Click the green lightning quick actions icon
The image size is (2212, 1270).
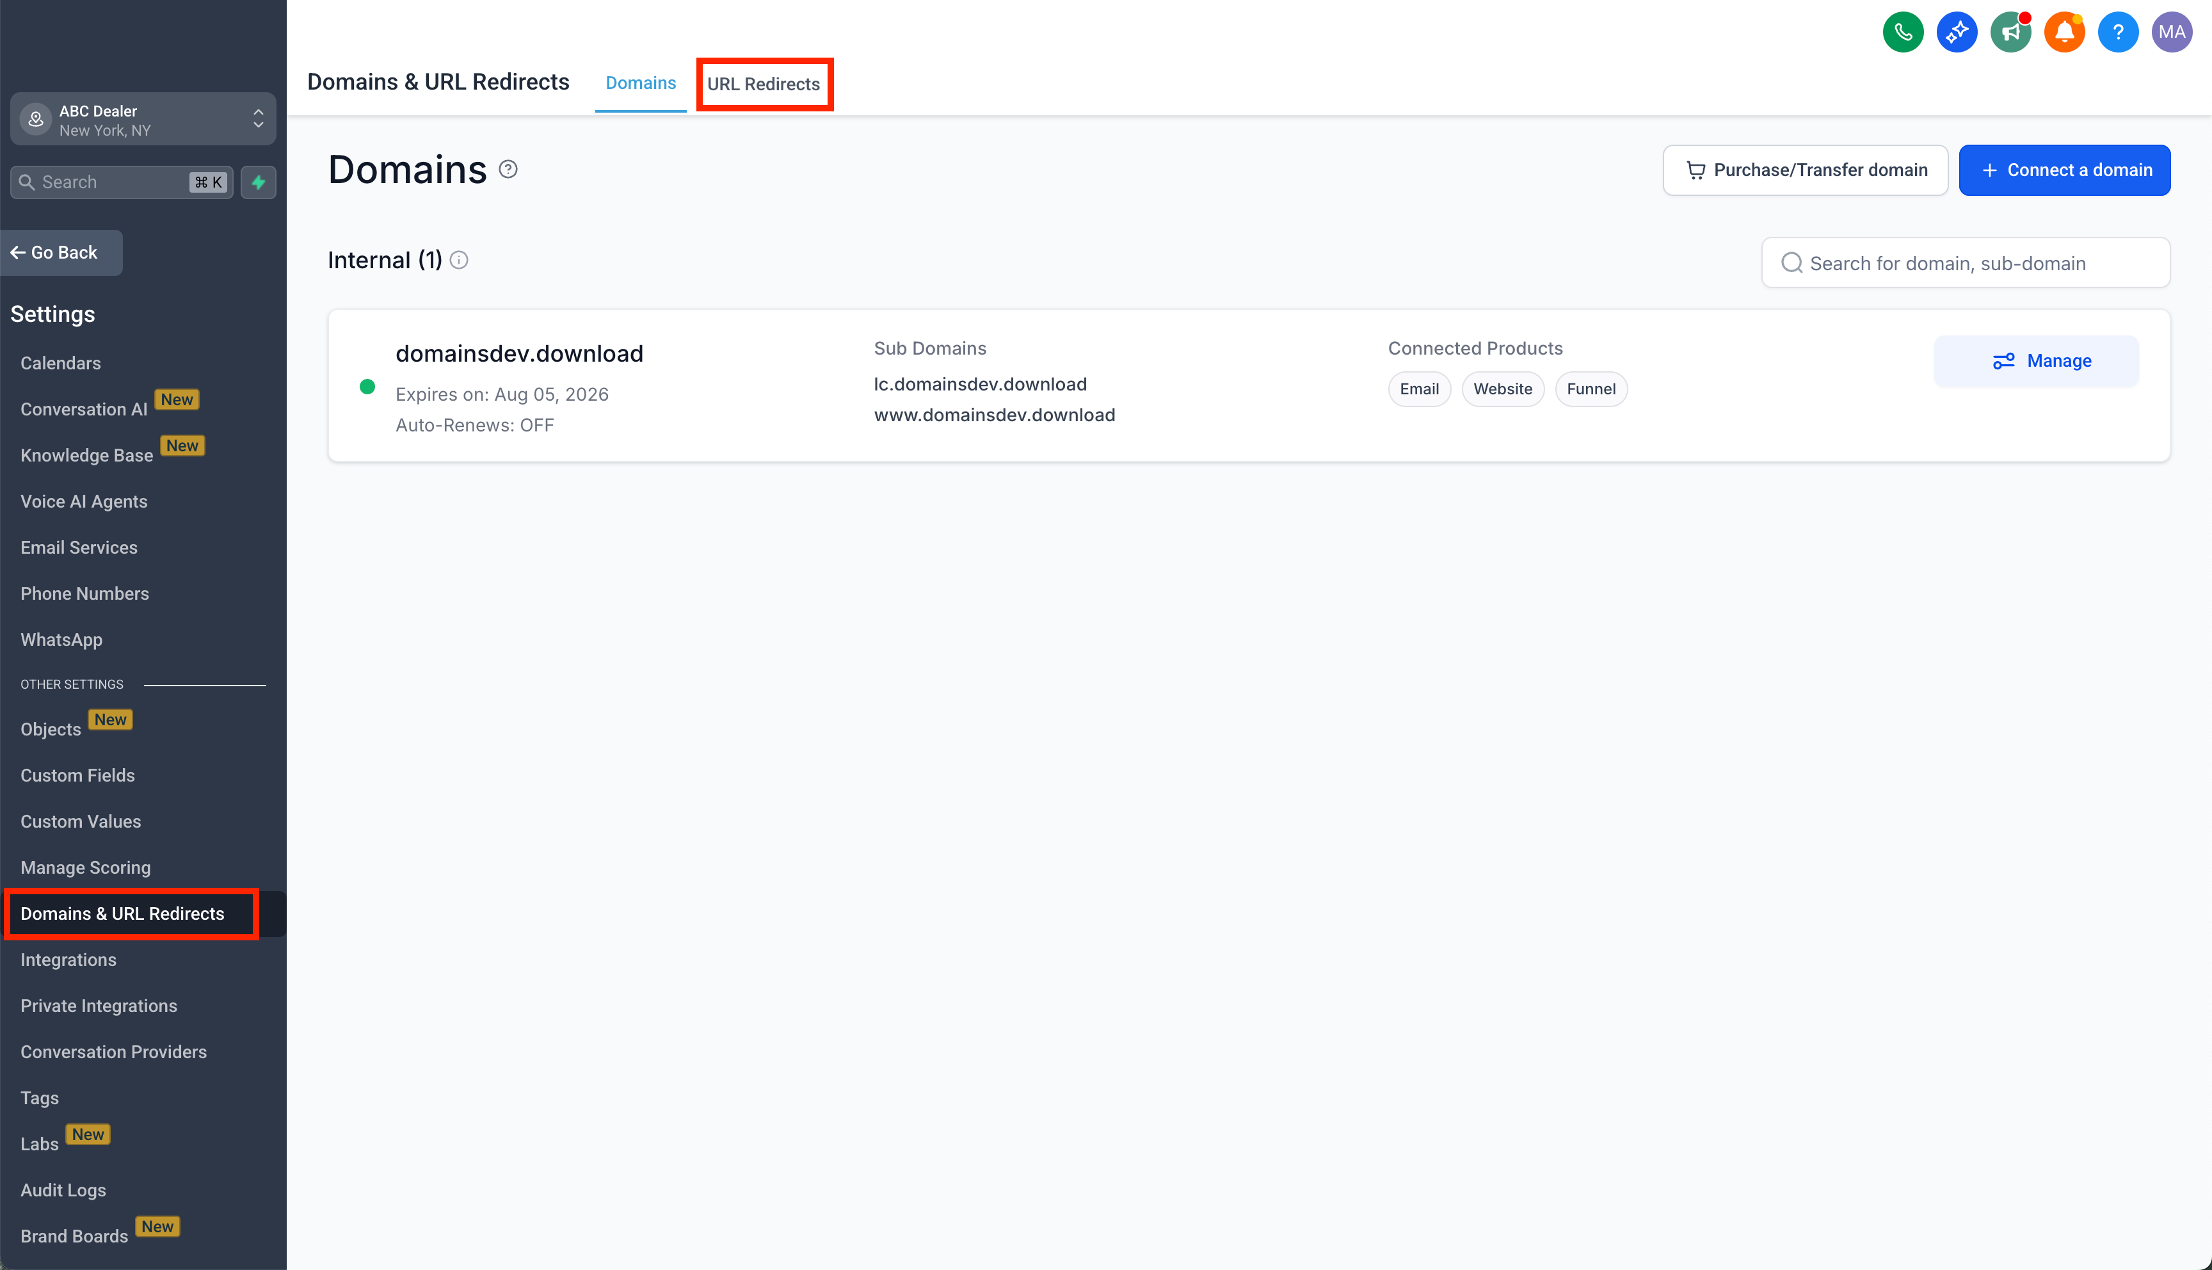tap(258, 182)
